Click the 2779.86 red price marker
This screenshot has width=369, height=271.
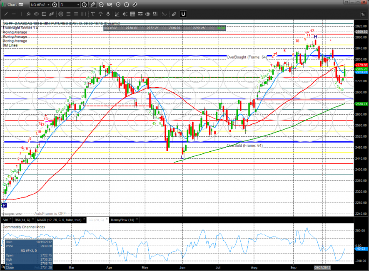pos(361,65)
